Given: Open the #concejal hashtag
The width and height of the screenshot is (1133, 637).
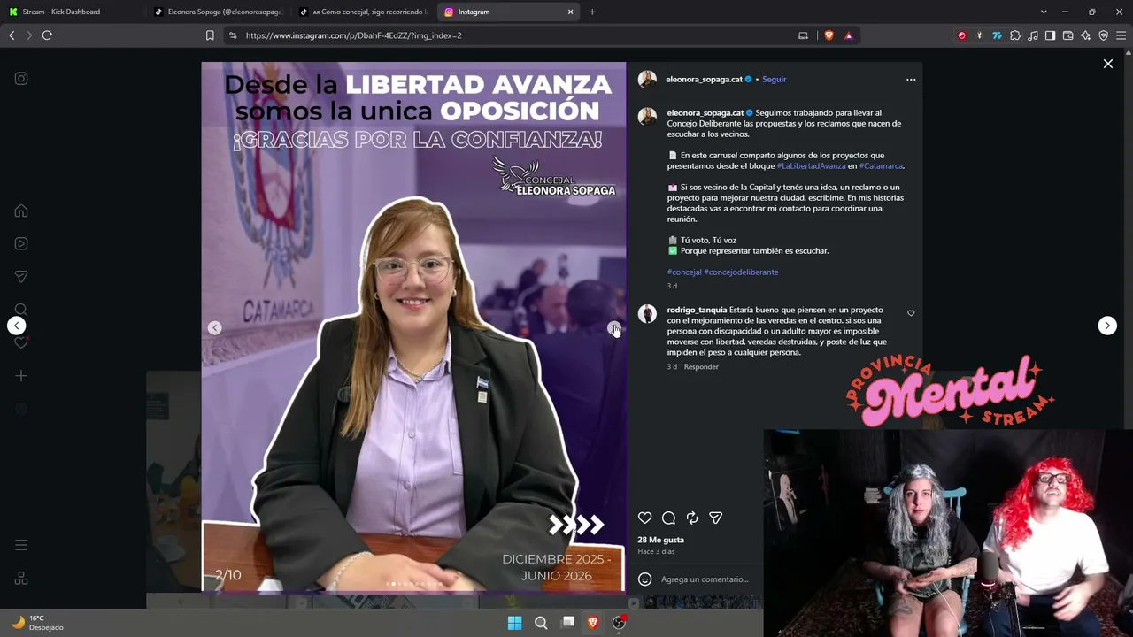Looking at the screenshot, I should 684,272.
